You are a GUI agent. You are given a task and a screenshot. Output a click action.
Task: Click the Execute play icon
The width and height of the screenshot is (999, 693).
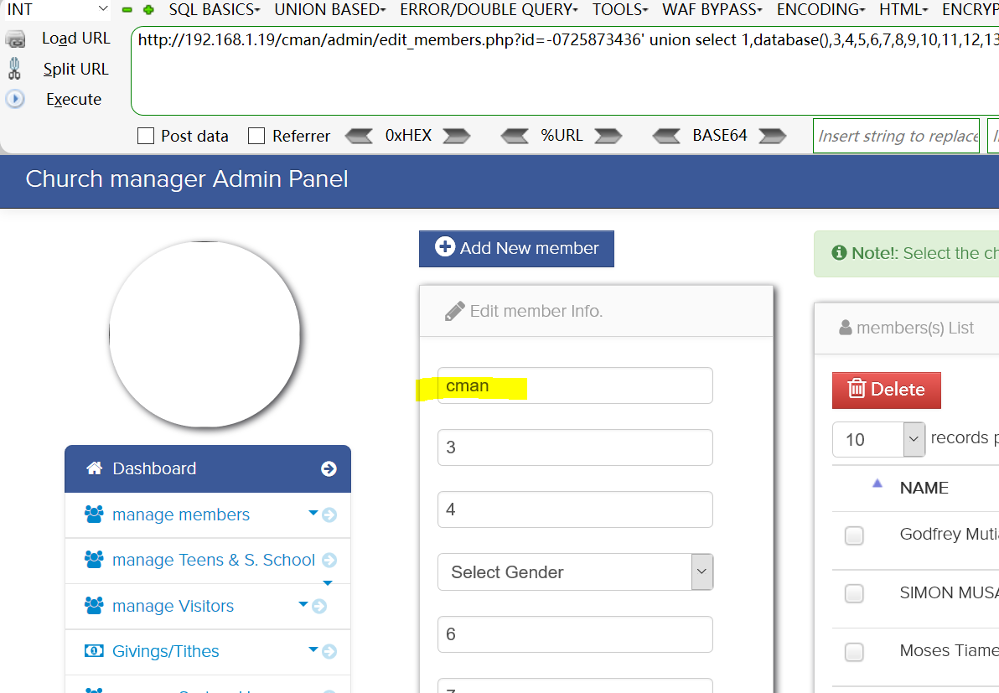[15, 99]
